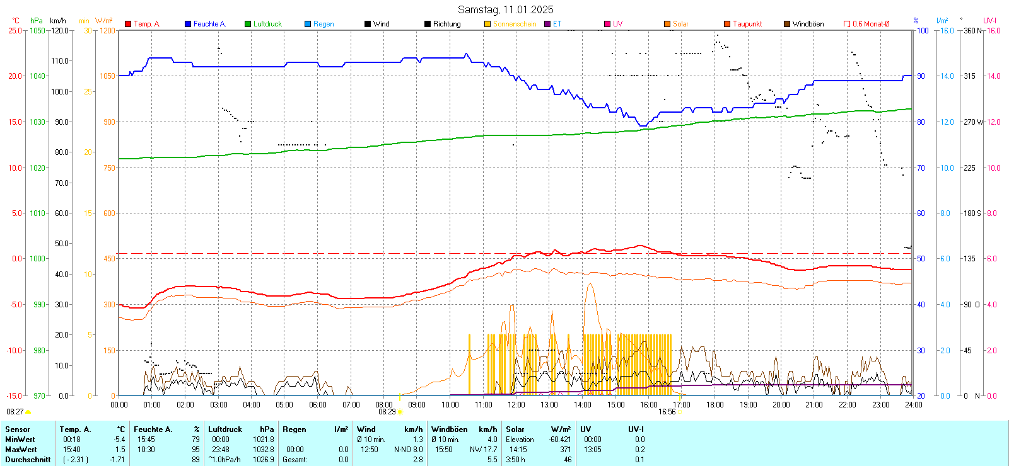Toggle the 0.6 Monat-Ø outlined box
Screen dimensions: 1009x466
click(847, 24)
